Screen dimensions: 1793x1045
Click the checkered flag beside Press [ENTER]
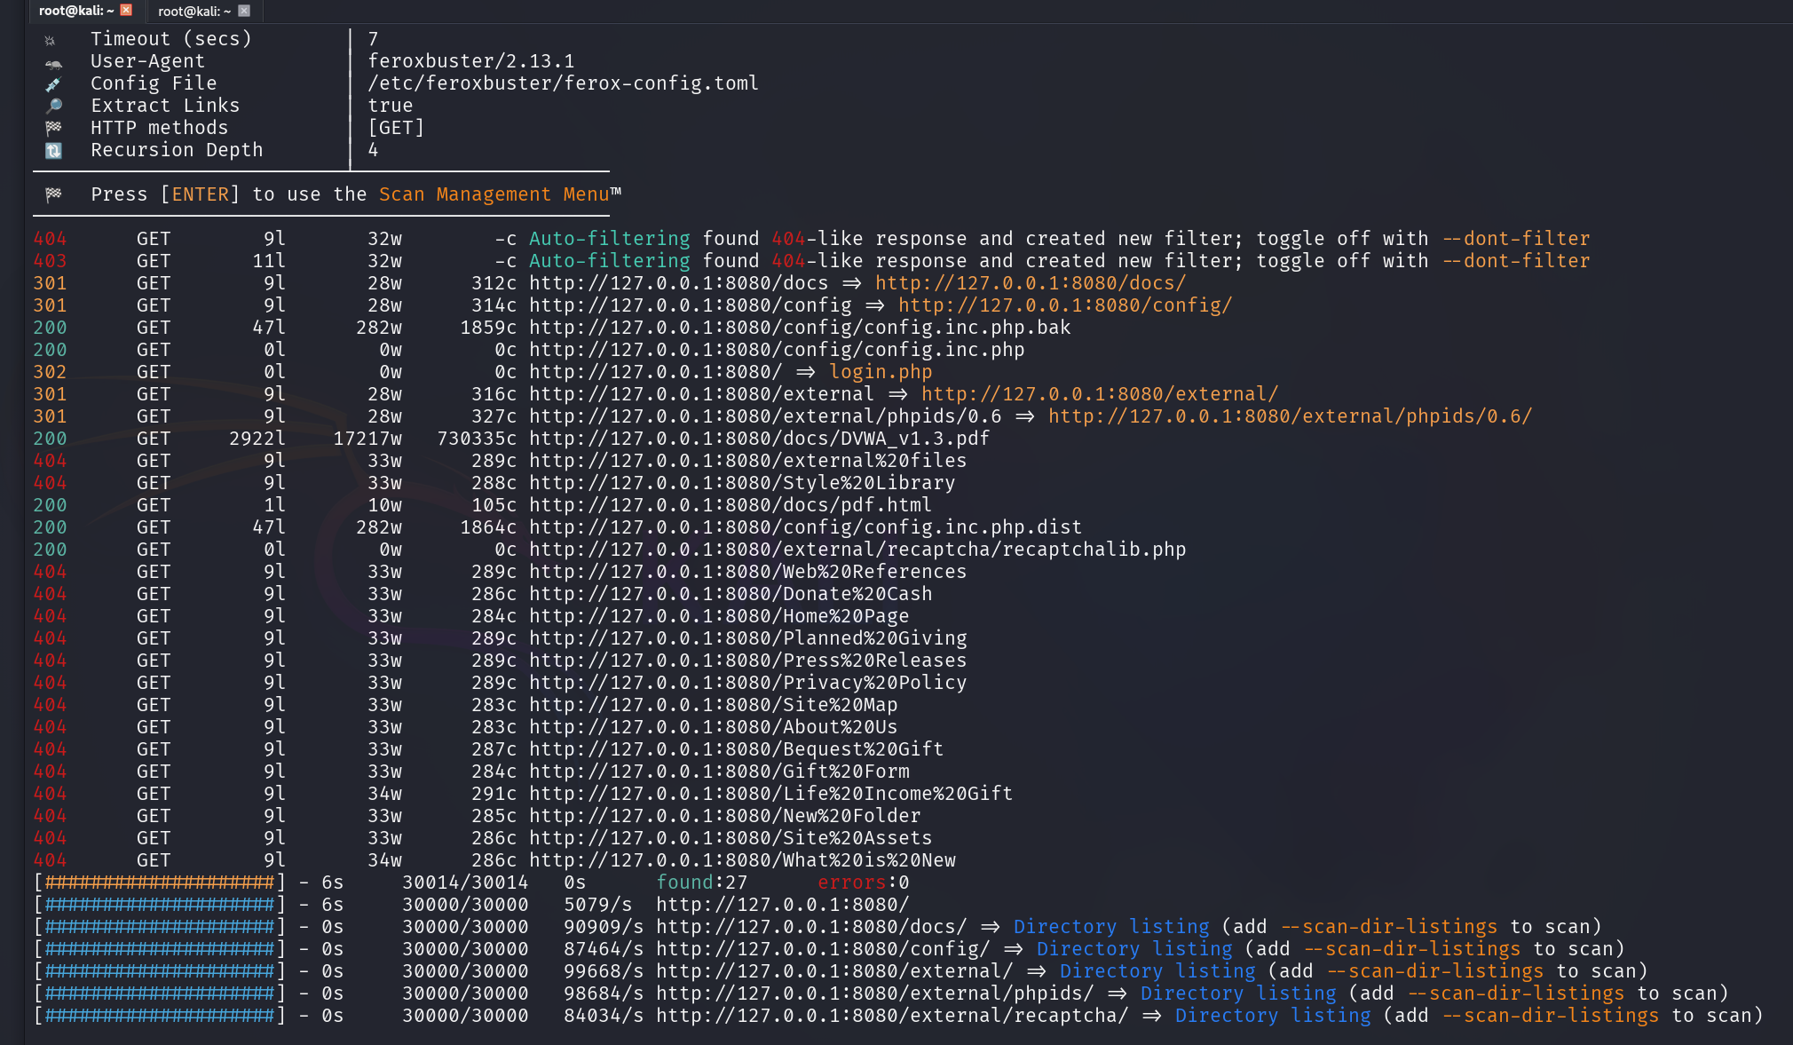[x=53, y=194]
